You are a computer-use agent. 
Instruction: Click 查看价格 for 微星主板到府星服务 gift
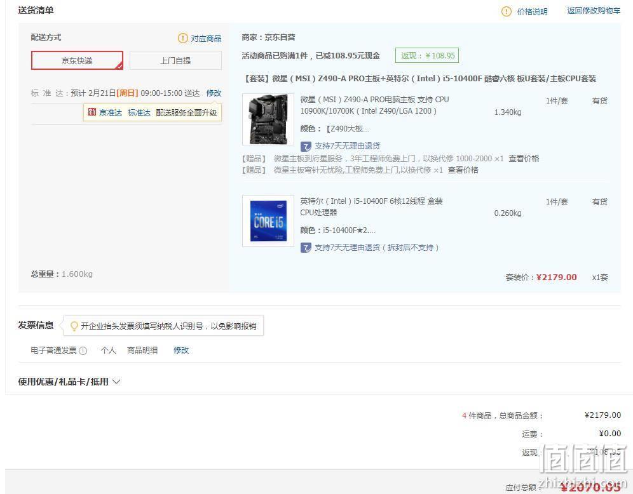[x=524, y=159]
